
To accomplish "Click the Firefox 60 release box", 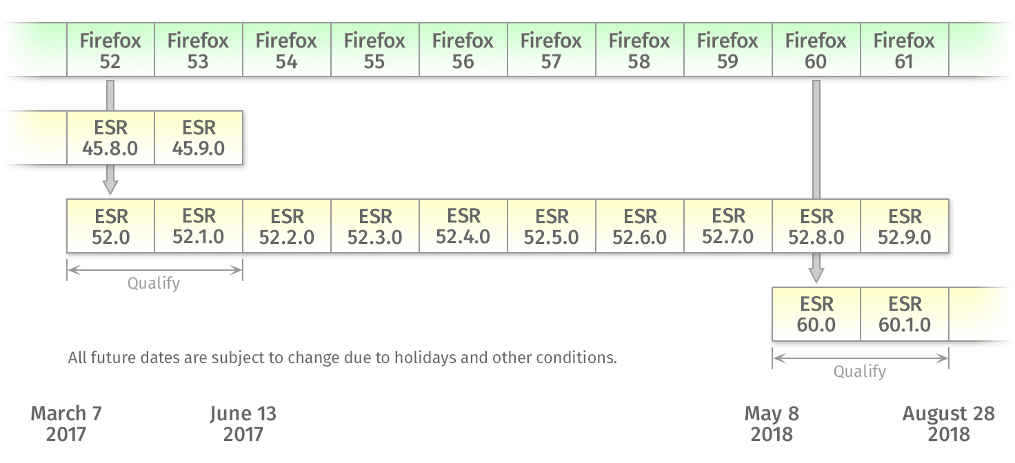I will (x=816, y=50).
